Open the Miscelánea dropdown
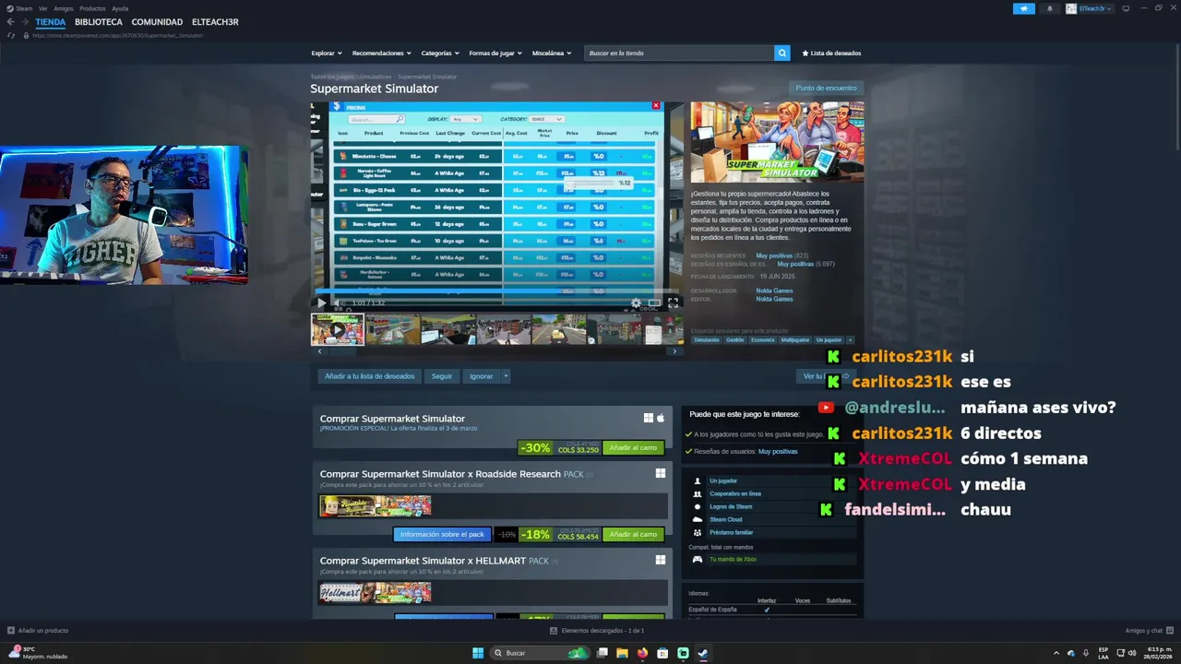This screenshot has width=1181, height=664. pyautogui.click(x=552, y=53)
